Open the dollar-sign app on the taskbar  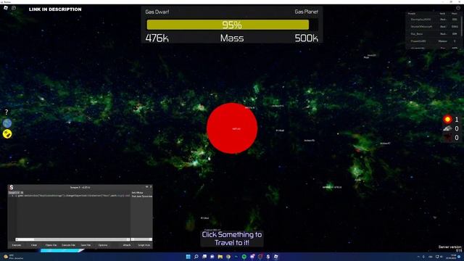click(268, 257)
